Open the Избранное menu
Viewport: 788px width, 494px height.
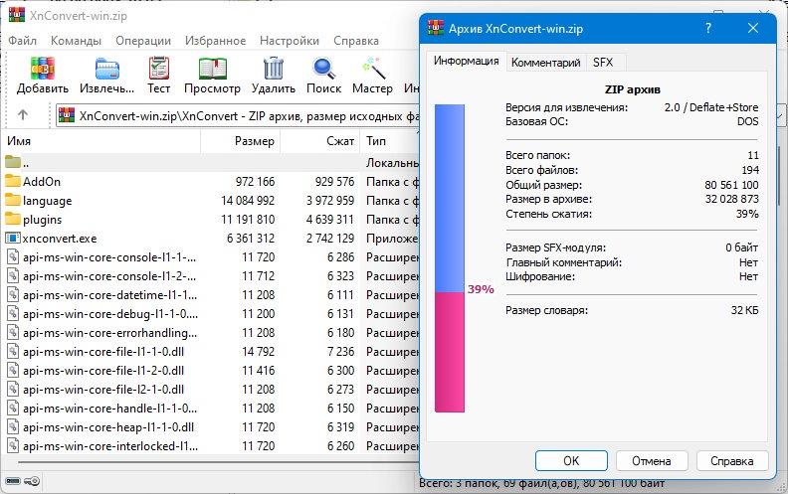215,40
